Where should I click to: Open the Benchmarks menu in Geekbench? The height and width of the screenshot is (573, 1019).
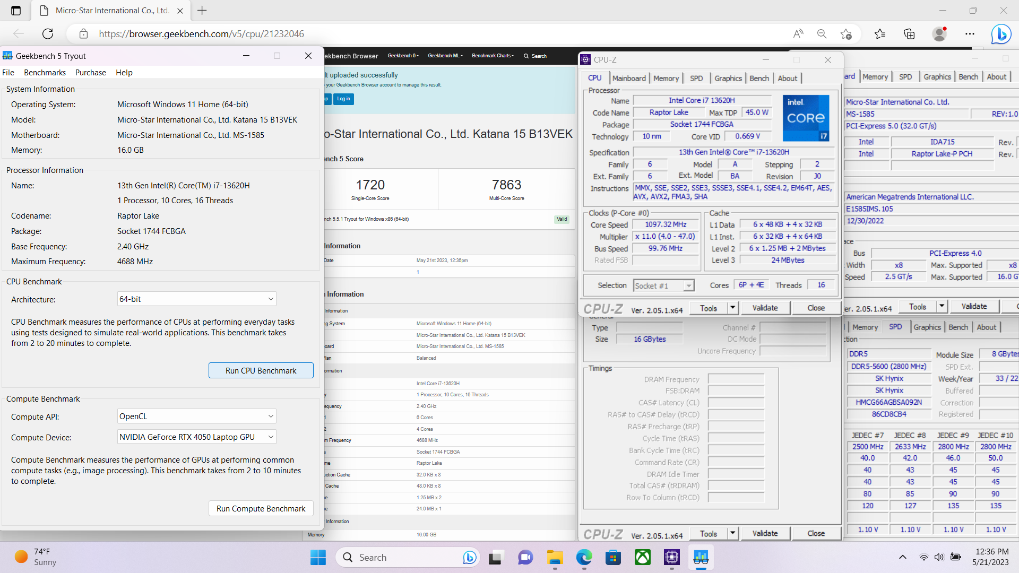pyautogui.click(x=45, y=73)
